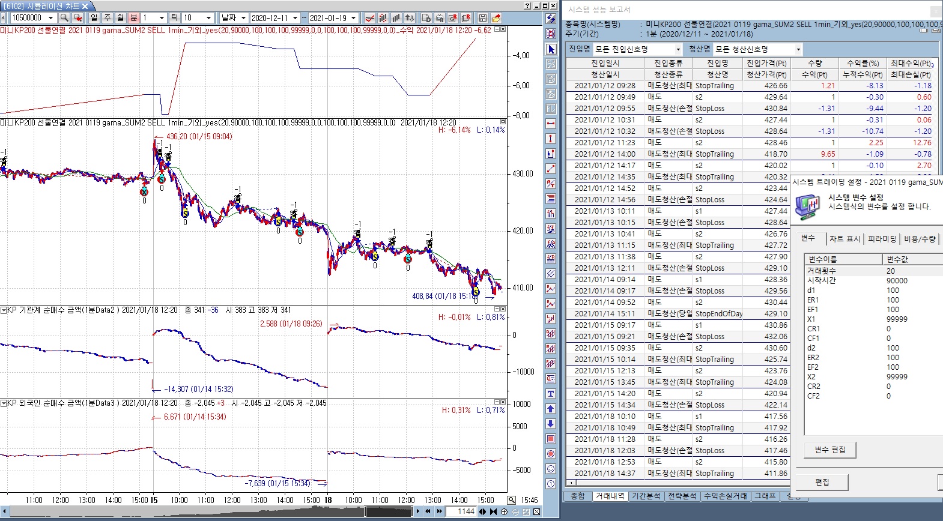Toggle the 일 (daily) period button
Screen dimensions: 943x521
coord(94,18)
